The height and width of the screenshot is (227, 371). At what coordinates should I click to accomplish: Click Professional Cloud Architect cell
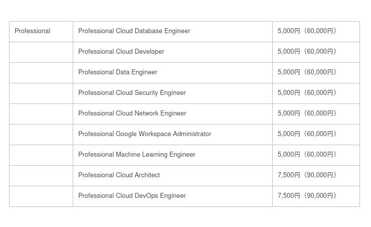coord(119,175)
